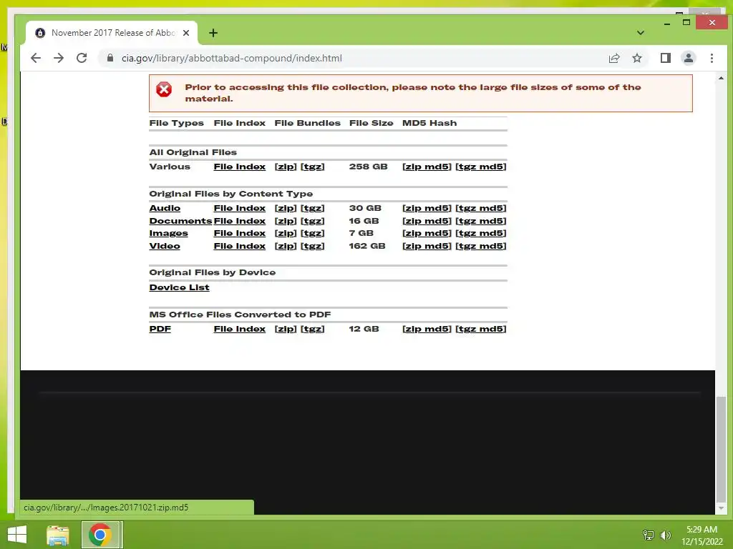Open the Various tgz md5 hash
This screenshot has height=549, width=733.
coord(480,167)
